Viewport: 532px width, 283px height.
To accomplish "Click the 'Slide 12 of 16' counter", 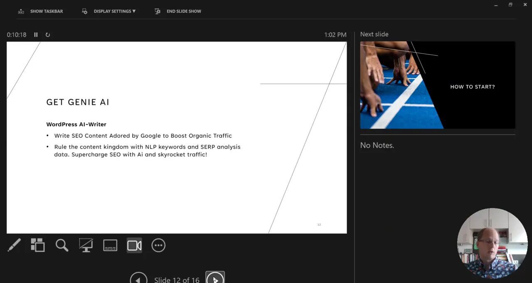I will 177,280.
